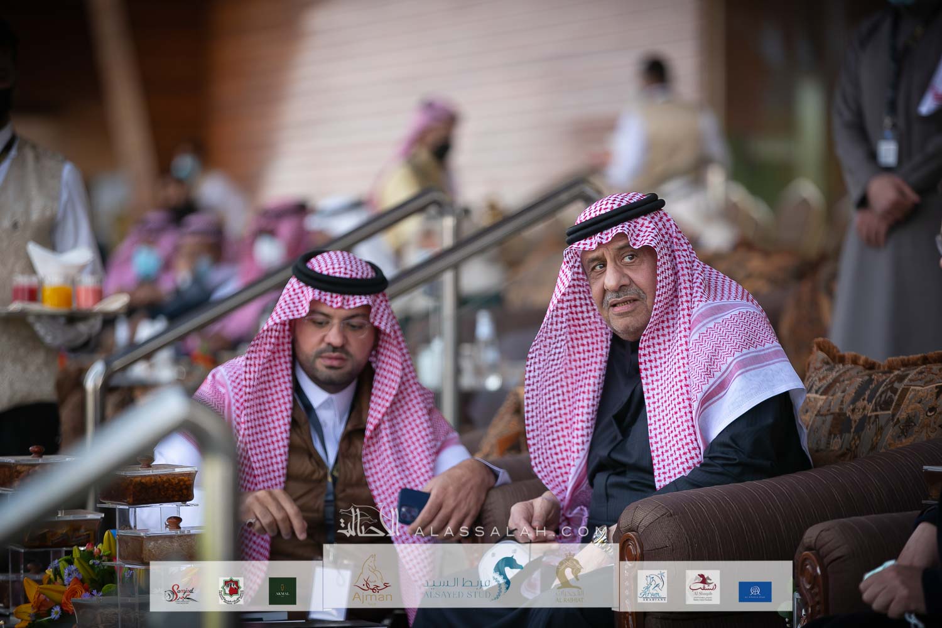
Task: Open the green and red emblem logo
Action: click(x=230, y=590)
